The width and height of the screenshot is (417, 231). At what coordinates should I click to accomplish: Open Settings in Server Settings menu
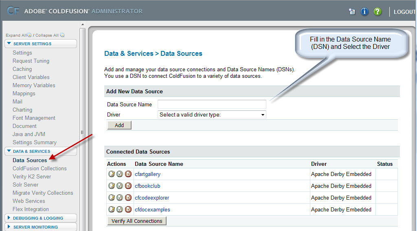click(x=22, y=53)
